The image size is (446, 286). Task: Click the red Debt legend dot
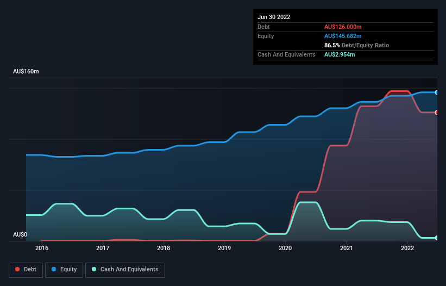17,269
